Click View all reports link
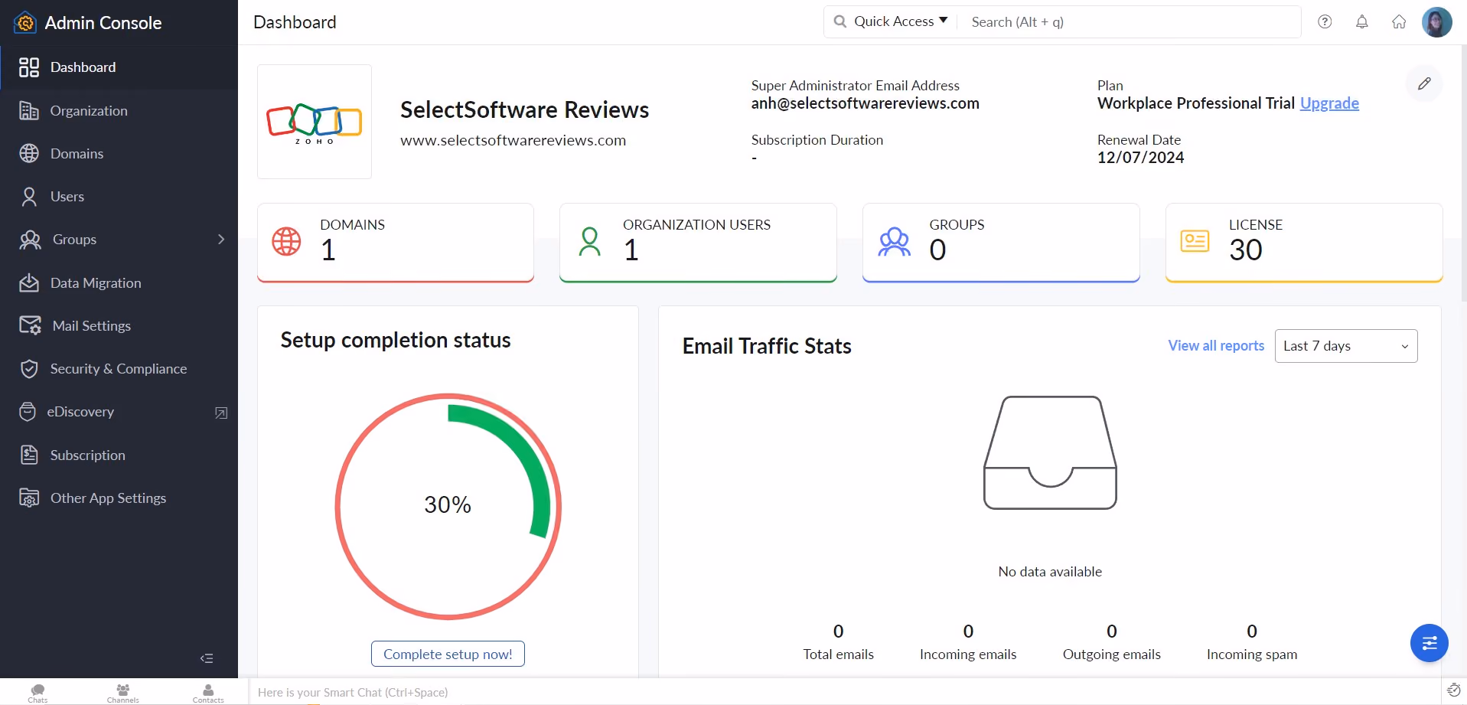 (1216, 346)
